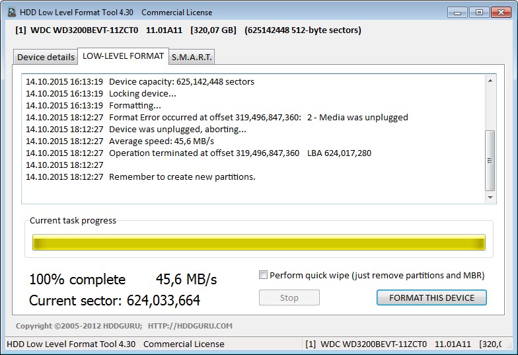518x355 pixels.
Task: Click the HTTP://HDDGURU.COM link
Action: (190, 325)
